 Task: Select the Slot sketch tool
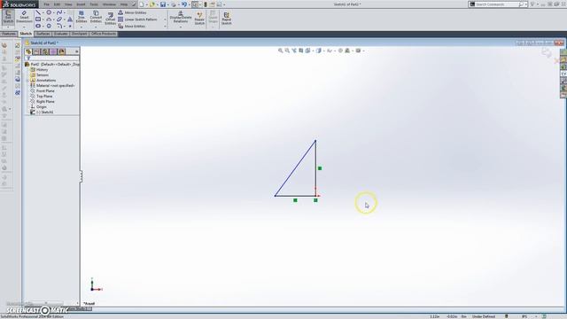click(x=38, y=26)
